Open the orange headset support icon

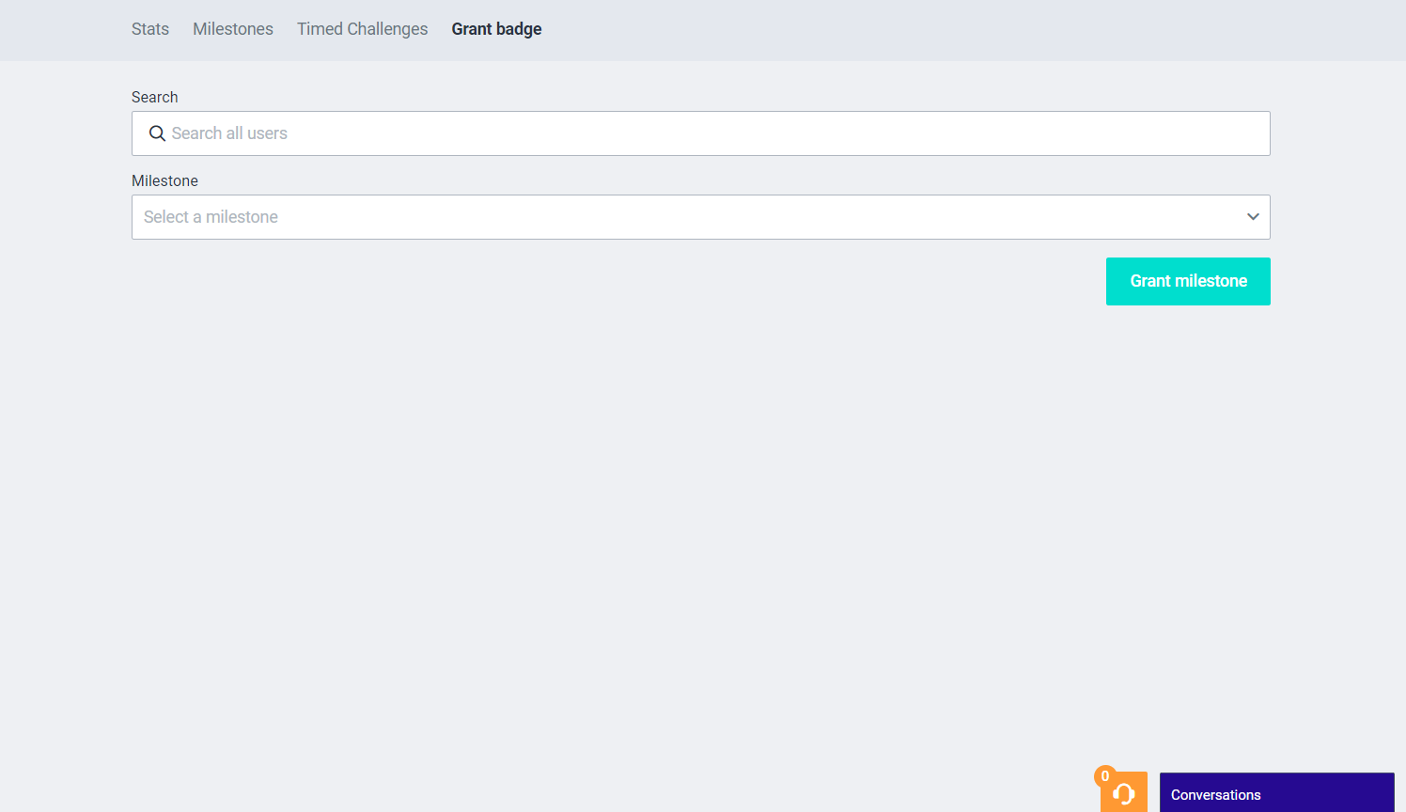point(1125,794)
